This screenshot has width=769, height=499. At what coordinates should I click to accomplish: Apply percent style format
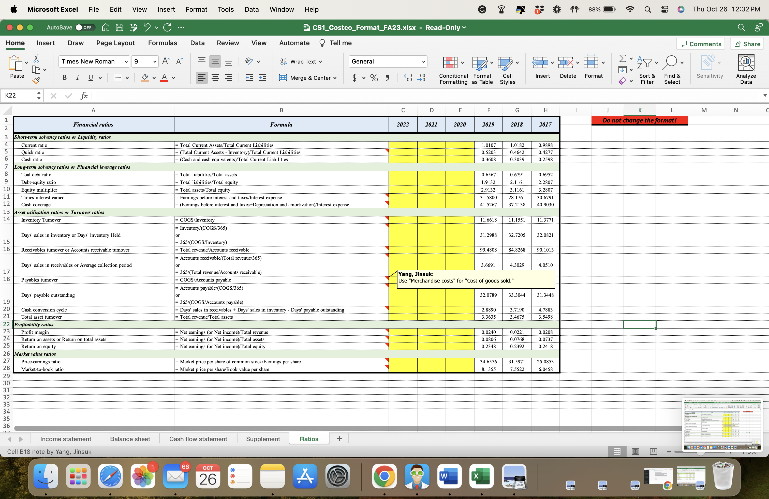374,78
